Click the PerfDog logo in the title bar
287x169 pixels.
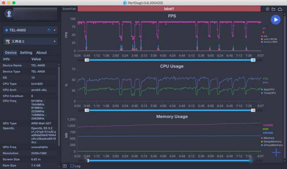(x=125, y=3)
